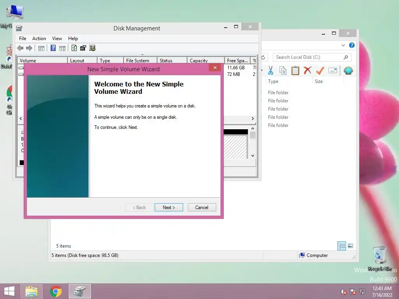Sort by the Type column in Disk Management

pyautogui.click(x=110, y=60)
